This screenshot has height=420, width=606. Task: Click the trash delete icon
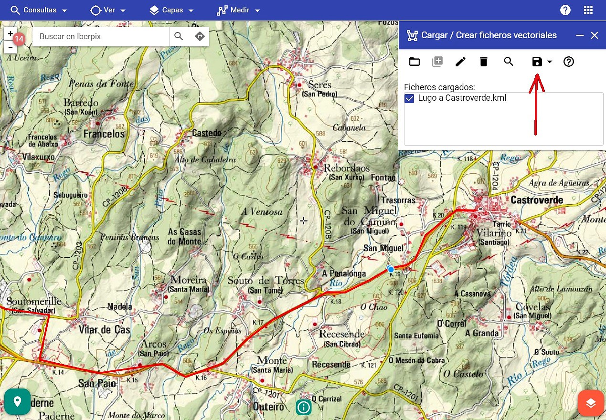(484, 62)
